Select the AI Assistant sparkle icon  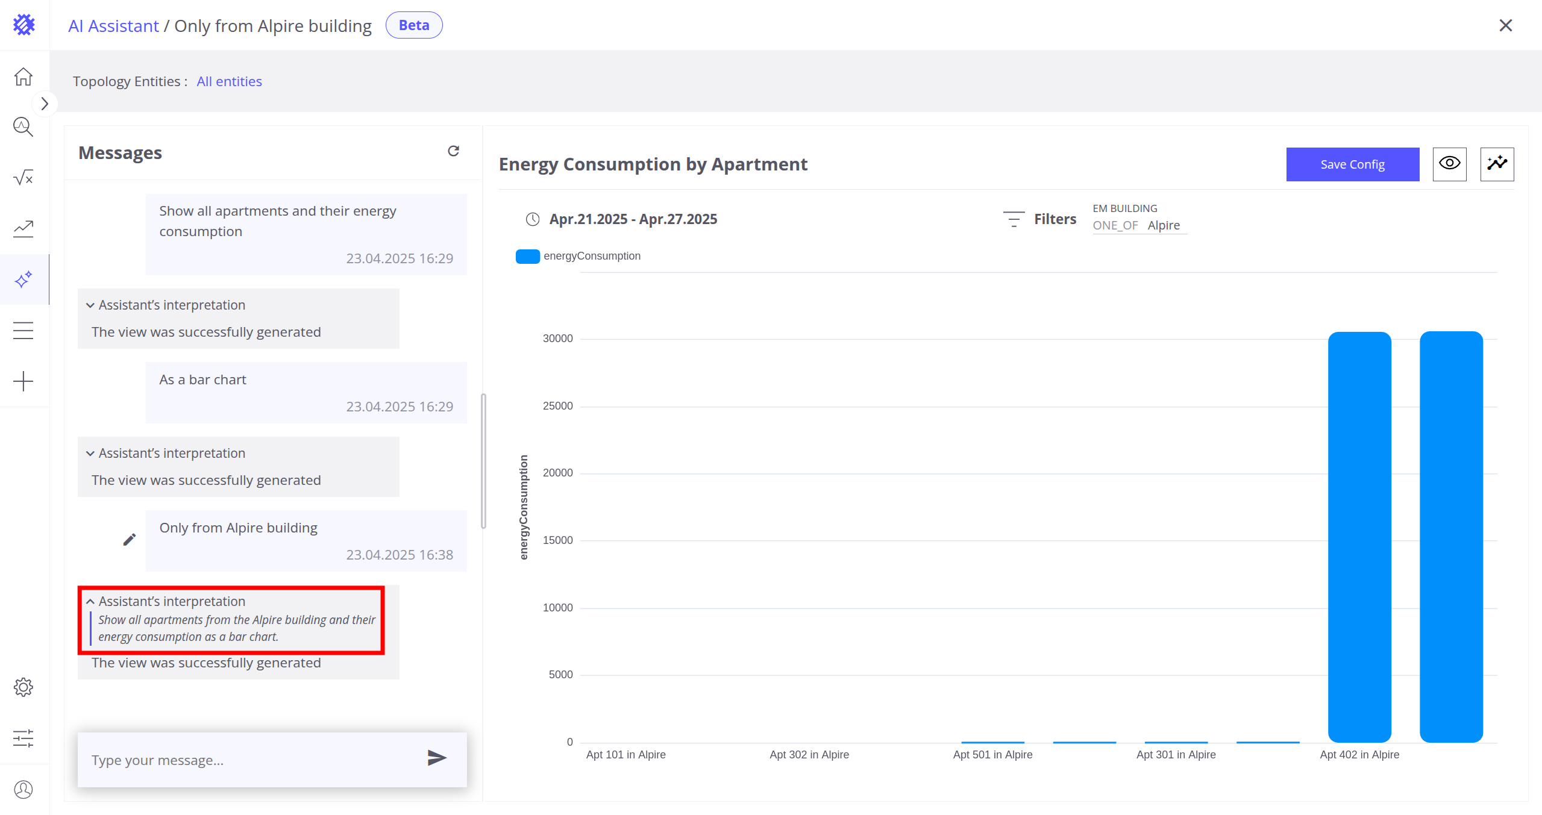24,279
